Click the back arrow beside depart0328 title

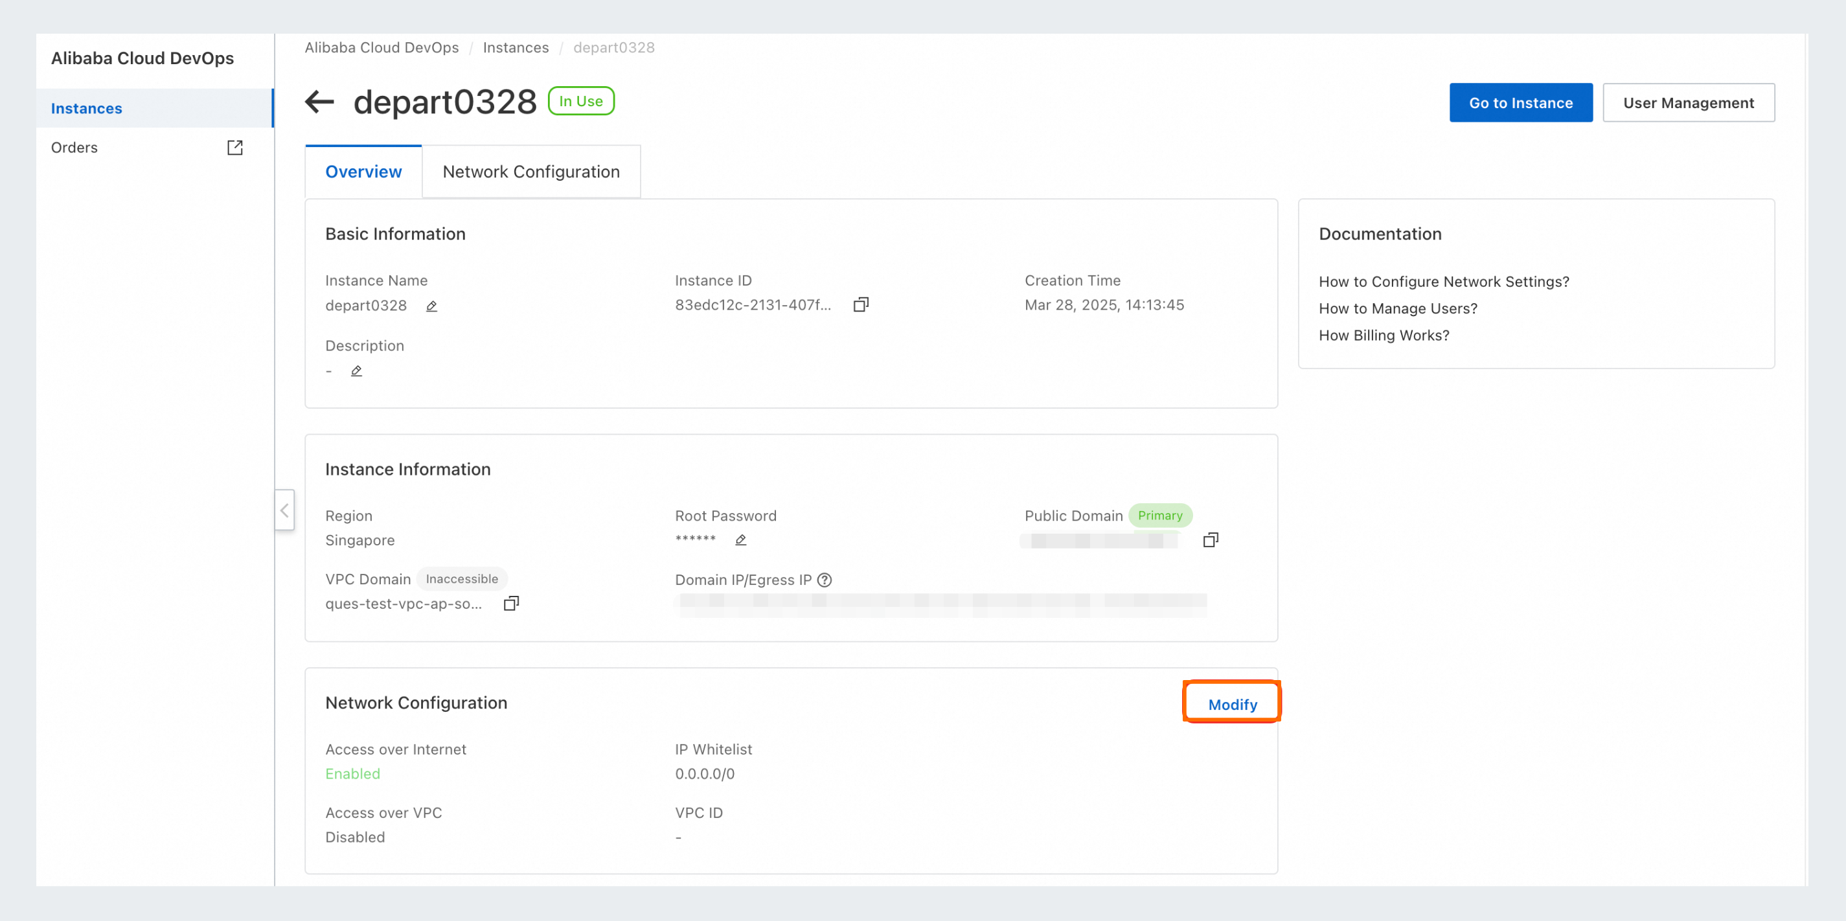pos(319,102)
